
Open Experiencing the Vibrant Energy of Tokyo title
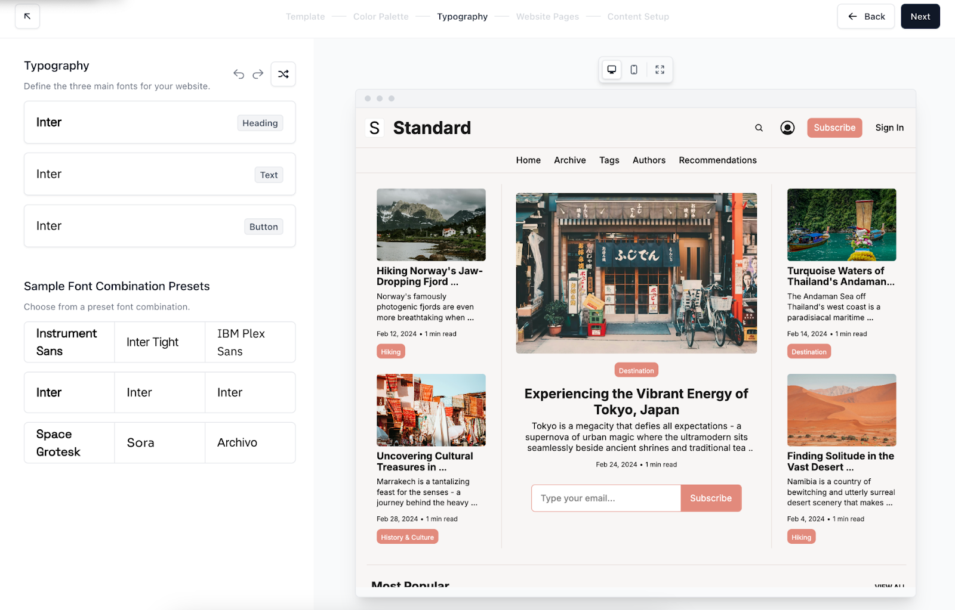click(x=636, y=401)
